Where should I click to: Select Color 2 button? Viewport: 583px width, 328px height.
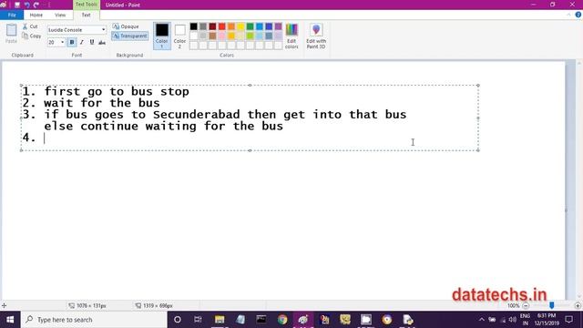coord(180,36)
